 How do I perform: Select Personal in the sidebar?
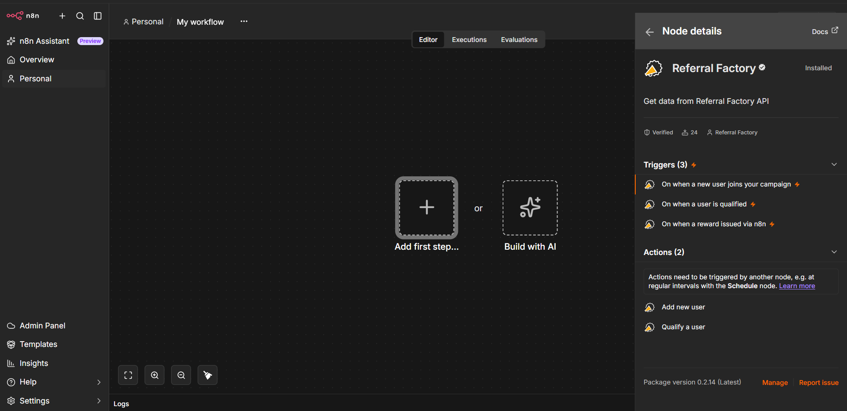click(55, 79)
